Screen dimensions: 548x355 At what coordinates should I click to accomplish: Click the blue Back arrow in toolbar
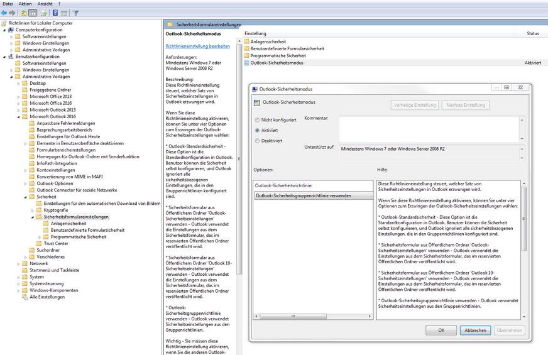tap(4, 13)
